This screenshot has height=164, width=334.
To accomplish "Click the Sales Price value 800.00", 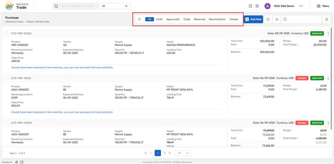I will (15, 106).
